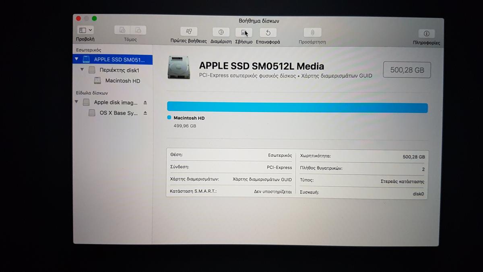483x272 pixels.
Task: Click the PCI-Express subtitle description line
Action: click(x=286, y=76)
